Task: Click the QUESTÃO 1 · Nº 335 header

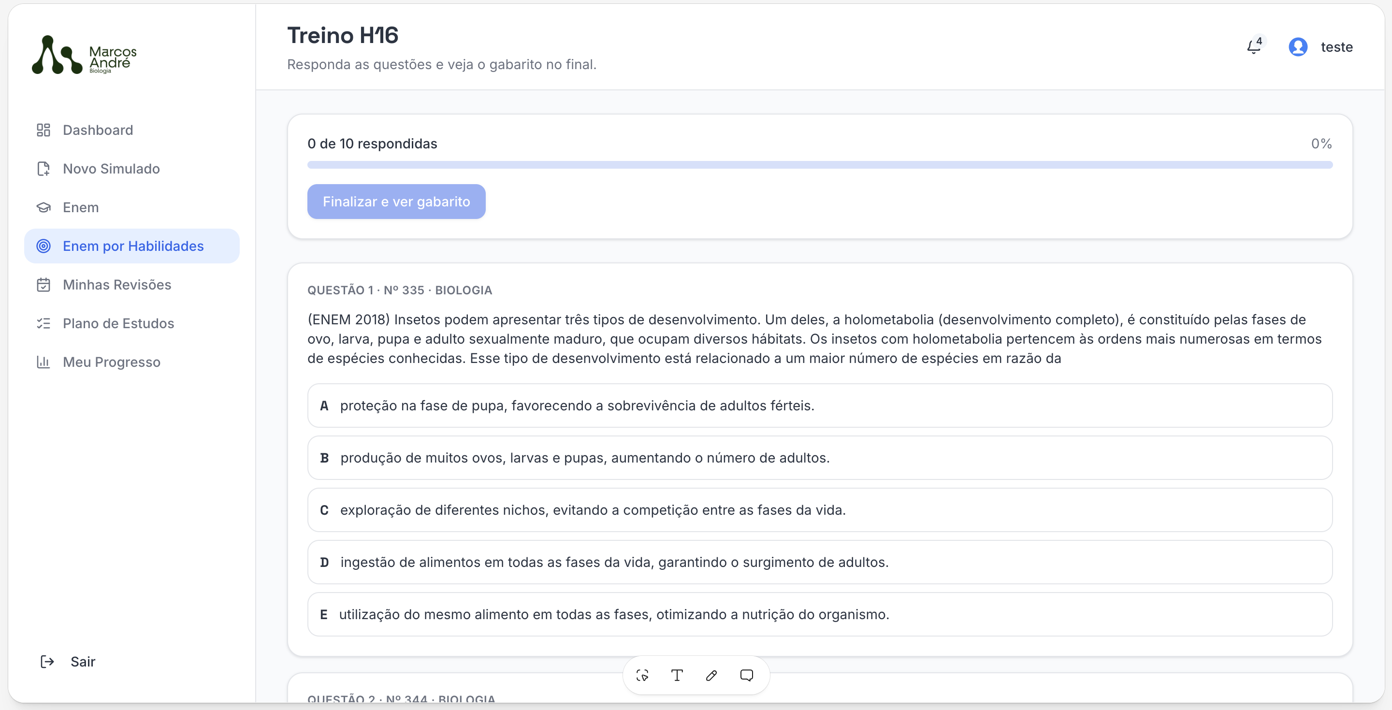Action: tap(400, 290)
